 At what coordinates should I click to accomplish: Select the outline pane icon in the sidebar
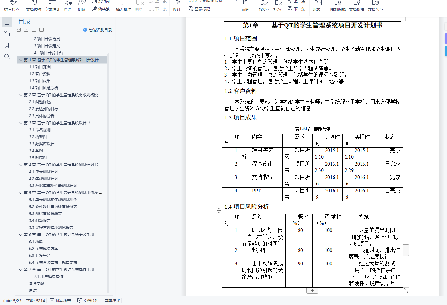[7, 22]
